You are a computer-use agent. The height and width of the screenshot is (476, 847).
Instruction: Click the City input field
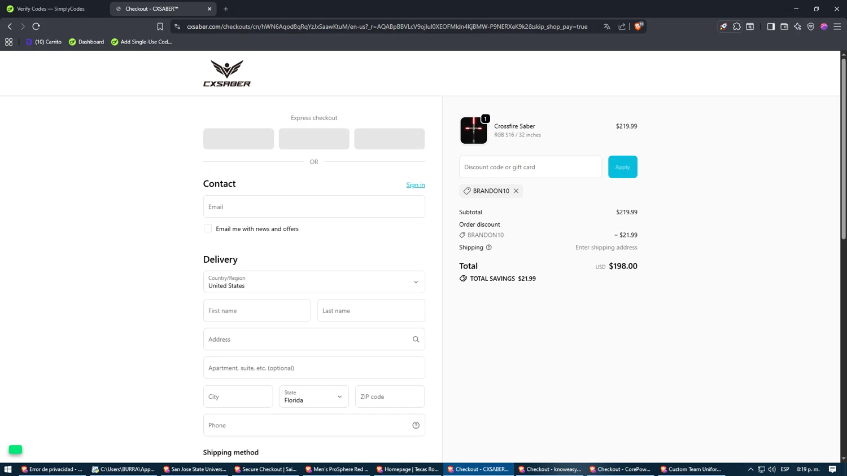238,396
